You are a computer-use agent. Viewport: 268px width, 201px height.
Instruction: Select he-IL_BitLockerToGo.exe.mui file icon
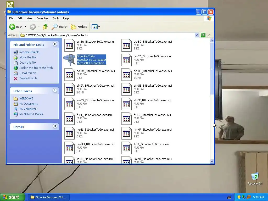pos(69,133)
